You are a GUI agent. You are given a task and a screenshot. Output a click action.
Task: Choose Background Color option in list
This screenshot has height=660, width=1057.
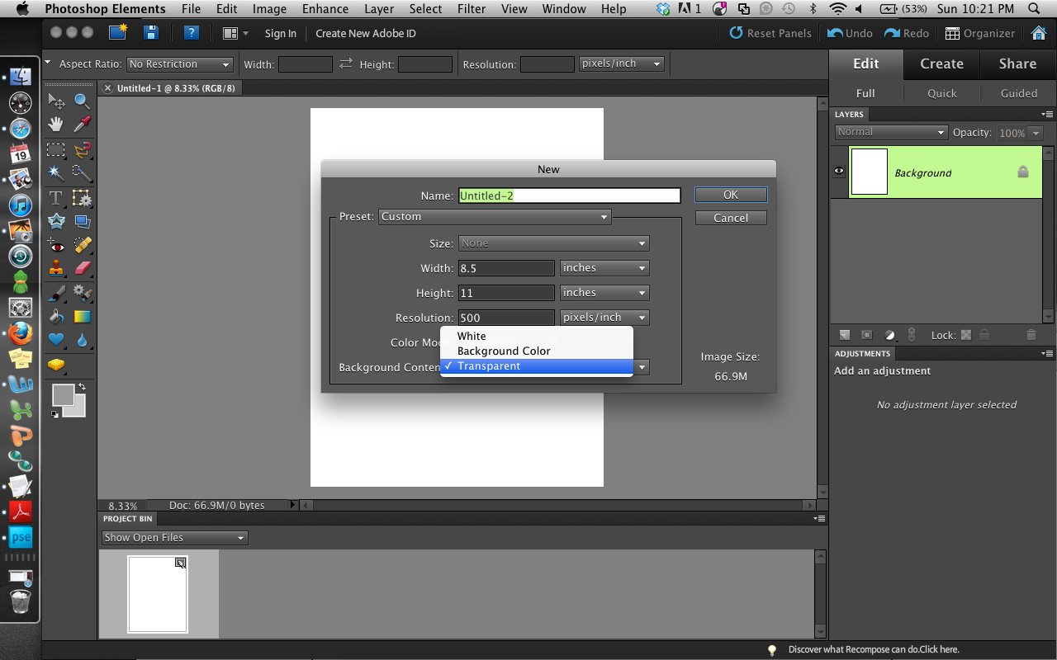537,351
